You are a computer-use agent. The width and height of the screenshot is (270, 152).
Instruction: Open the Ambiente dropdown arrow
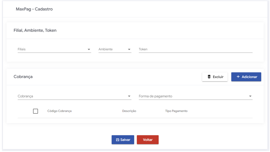129,49
